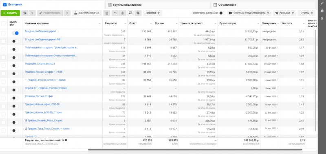The image size is (326, 154).
Task: Click the pencil icon in right sidebar
Action: (x=322, y=3)
